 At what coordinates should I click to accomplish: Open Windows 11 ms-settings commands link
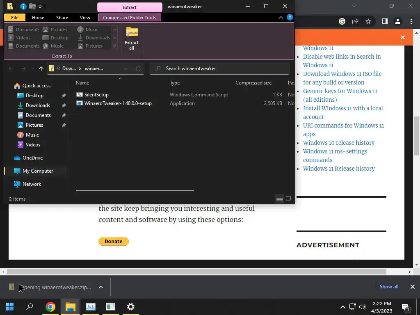coord(335,155)
